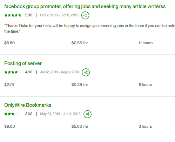Click the May 31, 2013 - Jun 4, 2013 dates
The image size is (175, 142).
[x=60, y=114]
